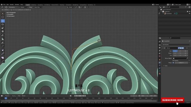Adjust the Merge distance field
Screen dimensions: 191x107
[x=181, y=63]
